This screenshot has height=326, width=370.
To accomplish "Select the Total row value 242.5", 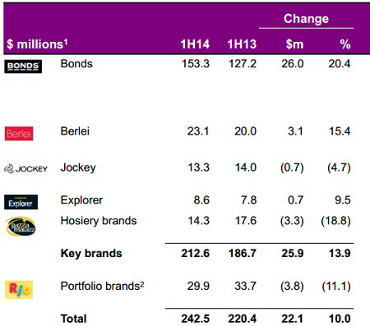I will click(x=195, y=319).
